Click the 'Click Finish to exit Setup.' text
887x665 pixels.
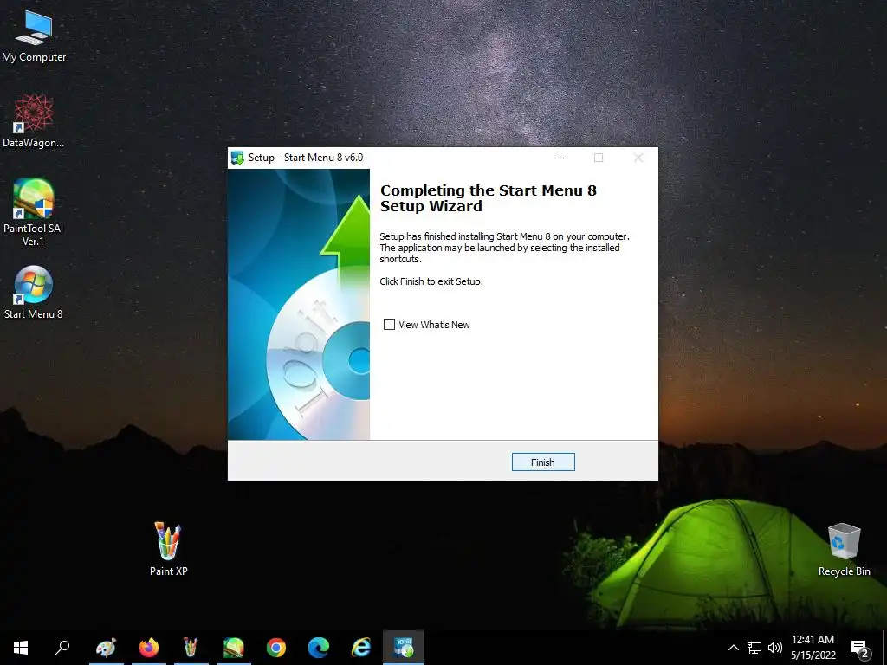point(431,281)
